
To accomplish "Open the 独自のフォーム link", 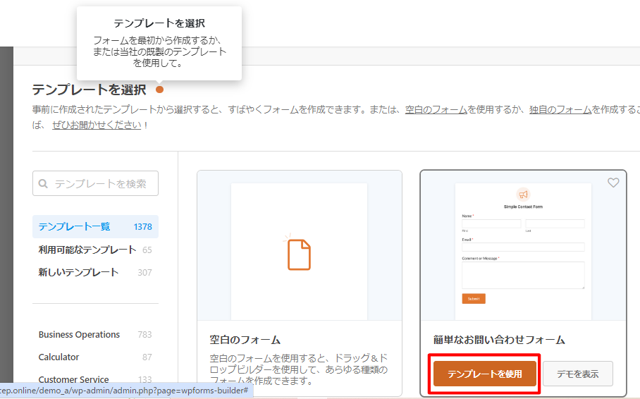I will tap(560, 110).
